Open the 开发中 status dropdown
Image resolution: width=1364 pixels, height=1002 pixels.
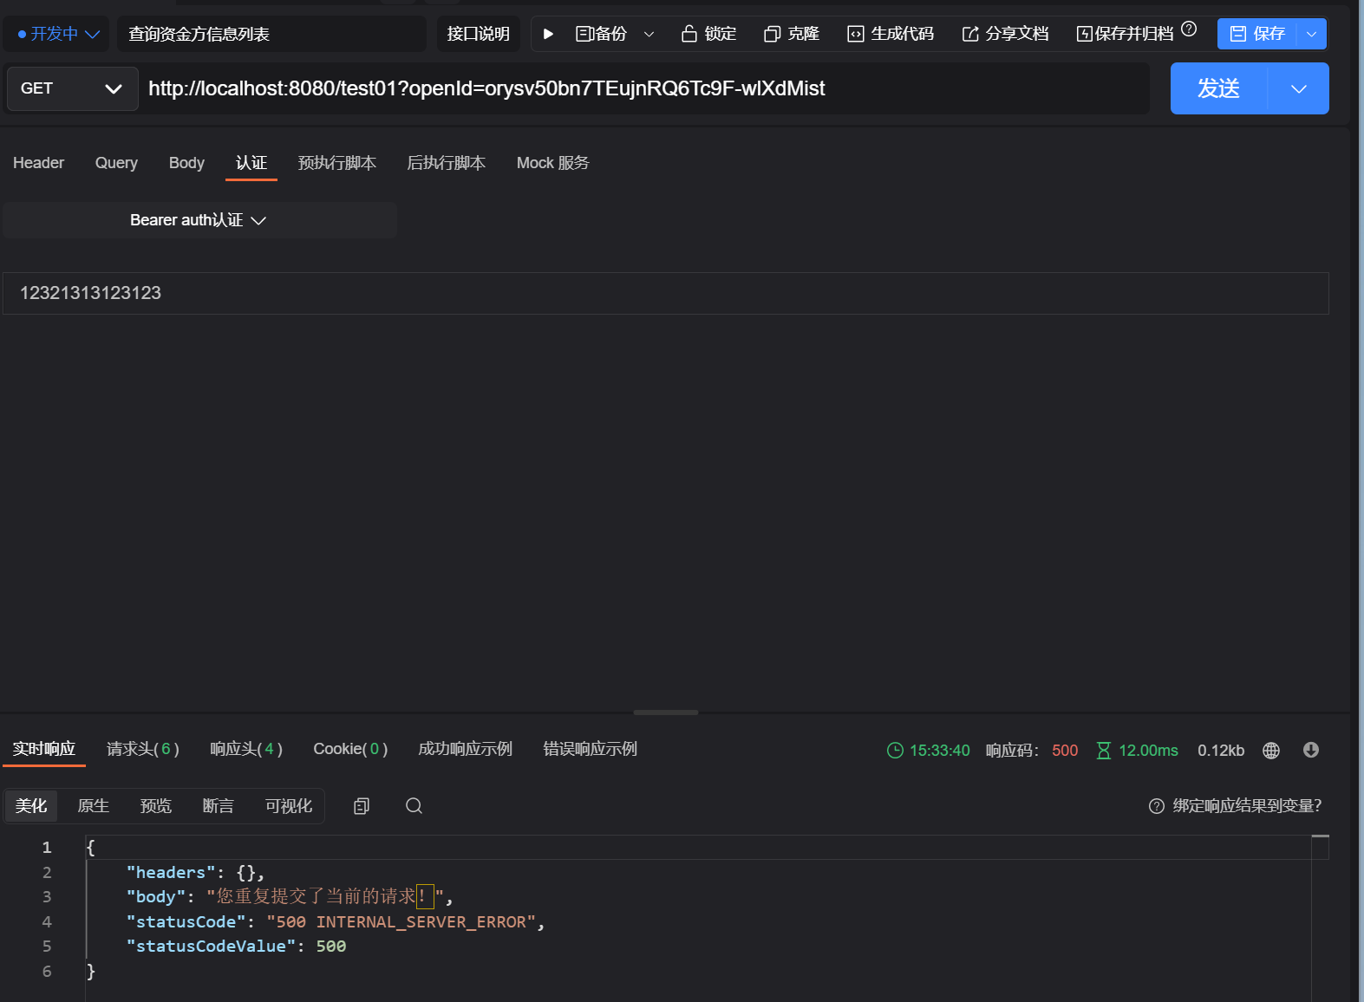click(x=58, y=34)
